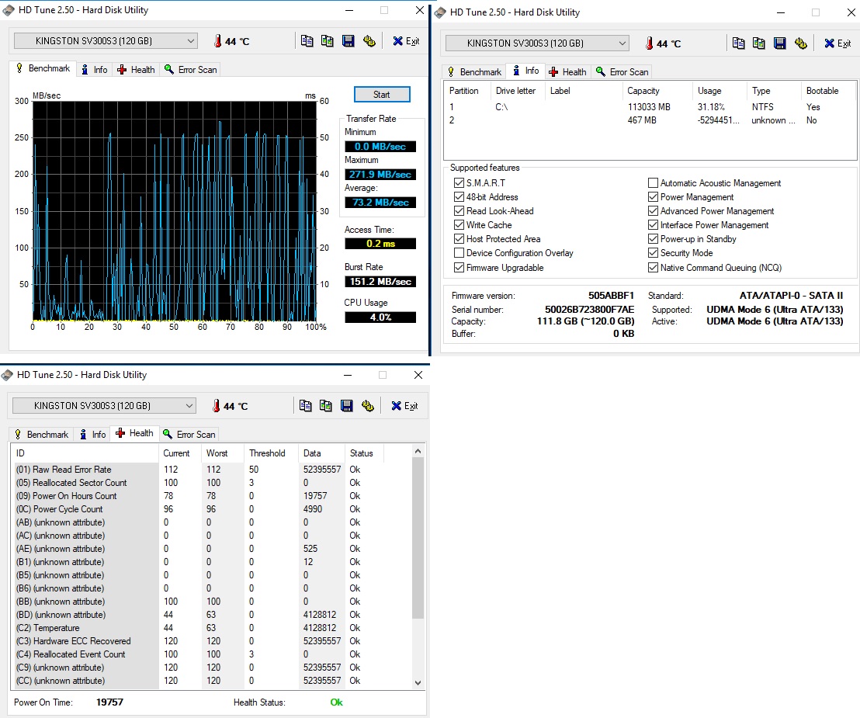Click the scroll down arrow in the SMART attributes list
This screenshot has height=718, width=860.
(x=418, y=682)
